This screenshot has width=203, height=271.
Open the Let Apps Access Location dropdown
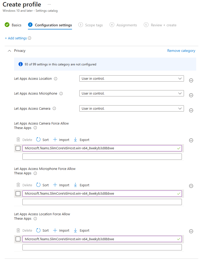pos(132,78)
